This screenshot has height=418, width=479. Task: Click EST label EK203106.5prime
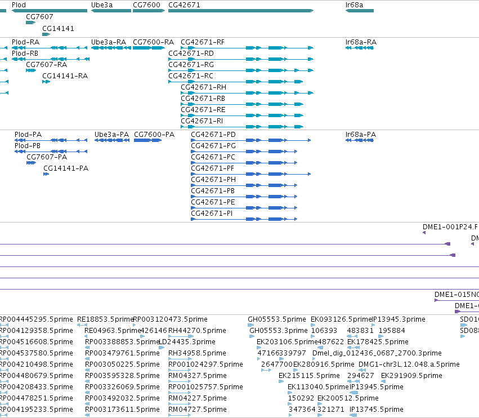(x=287, y=342)
